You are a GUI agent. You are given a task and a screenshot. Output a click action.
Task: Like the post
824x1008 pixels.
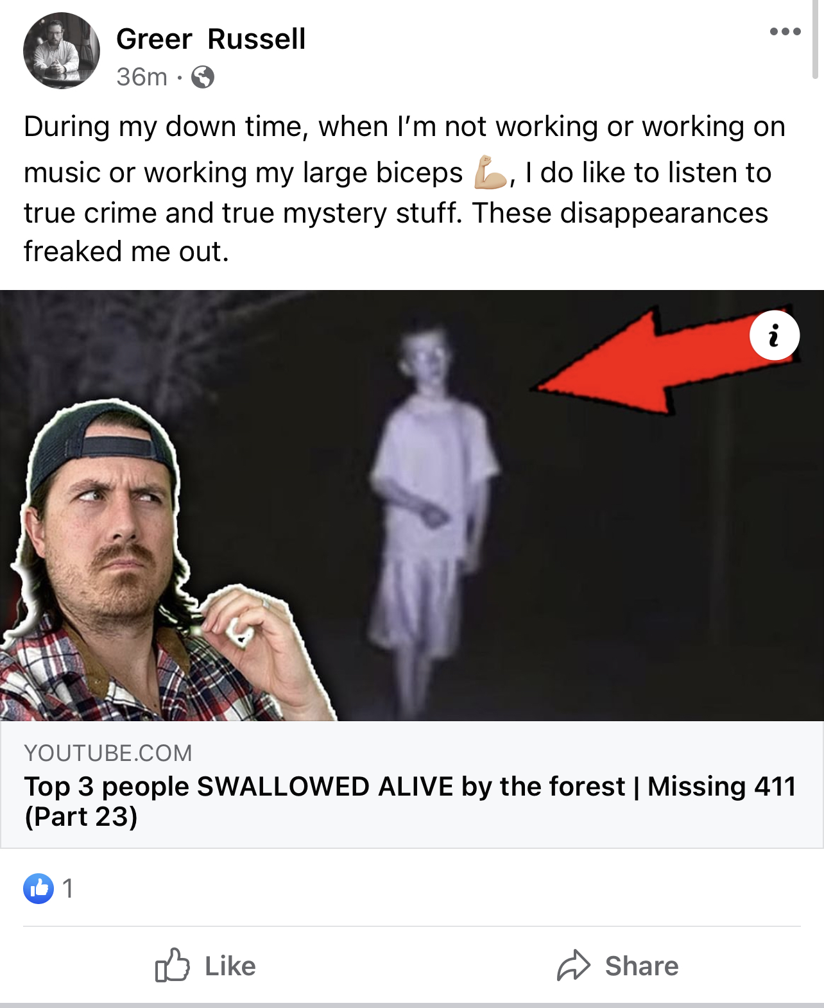click(205, 966)
